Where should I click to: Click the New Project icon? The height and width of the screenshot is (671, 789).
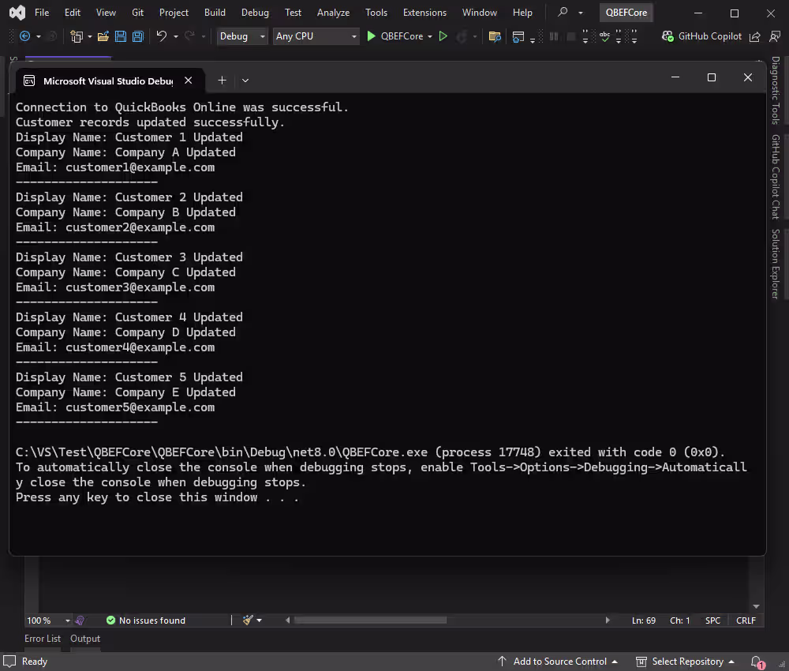(x=77, y=36)
